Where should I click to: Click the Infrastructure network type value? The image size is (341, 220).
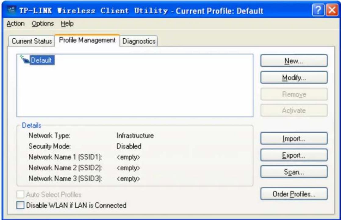click(x=135, y=136)
